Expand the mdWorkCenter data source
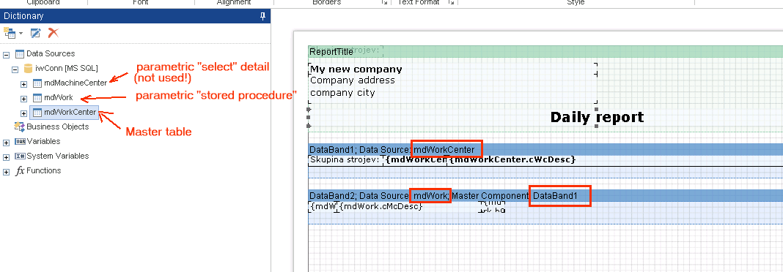Viewport: 783px width, 272px height. pos(24,113)
